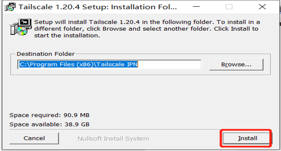
Task: Click the CD disc on the setup graphic
Action: [22, 31]
